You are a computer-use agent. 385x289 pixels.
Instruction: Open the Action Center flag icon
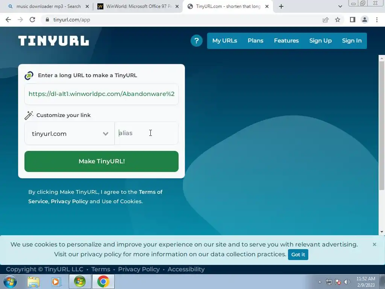[338, 282]
